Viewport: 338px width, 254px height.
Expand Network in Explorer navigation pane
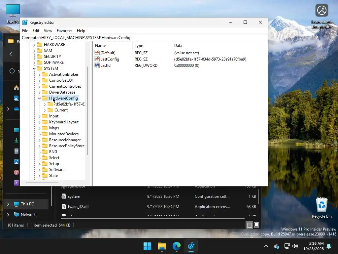8,215
